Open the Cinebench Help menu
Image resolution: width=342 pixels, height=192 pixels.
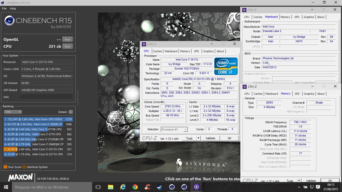pos(13,8)
